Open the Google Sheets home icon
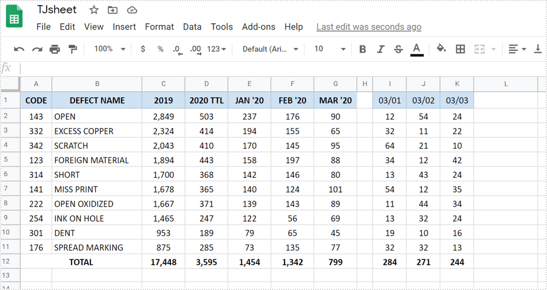The width and height of the screenshot is (547, 290). 15,17
